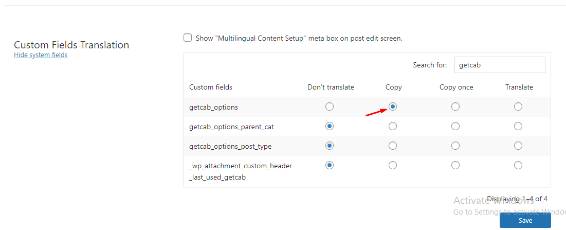This screenshot has height=230, width=566.
Task: Choose Copy once for getcab_options_post_type
Action: point(455,146)
